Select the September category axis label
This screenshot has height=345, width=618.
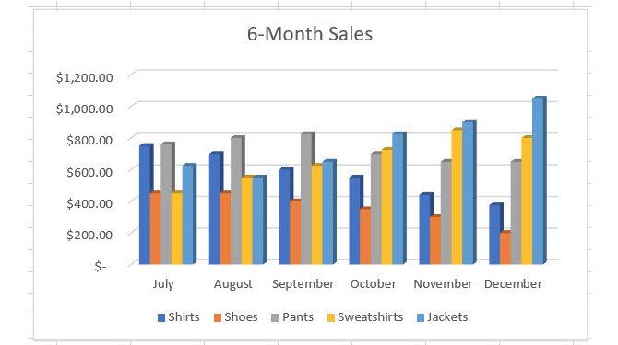[x=303, y=284]
